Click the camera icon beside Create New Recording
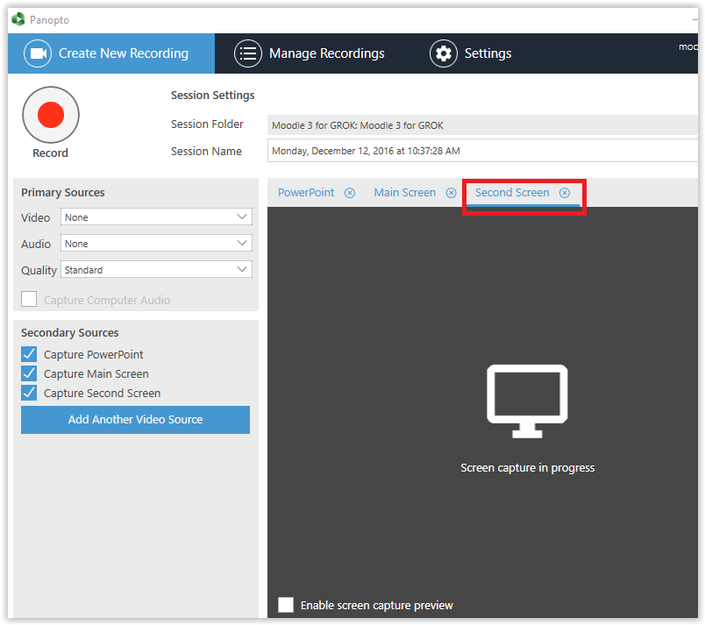This screenshot has width=705, height=625. pyautogui.click(x=38, y=53)
